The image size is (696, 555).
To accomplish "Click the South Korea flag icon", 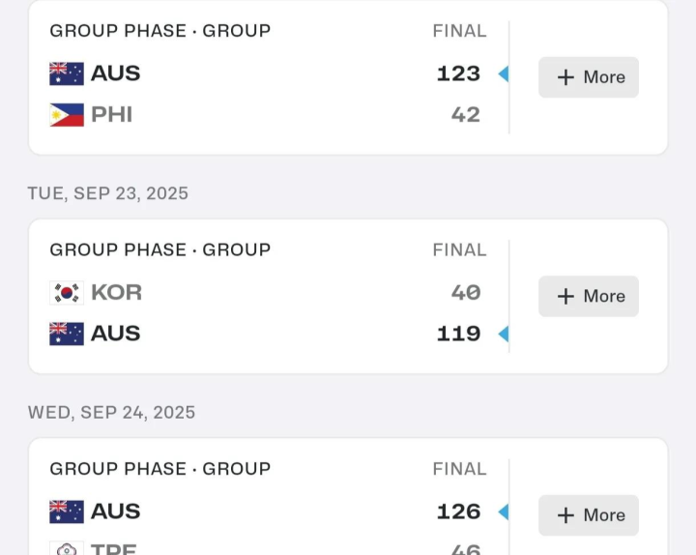I will [x=67, y=292].
